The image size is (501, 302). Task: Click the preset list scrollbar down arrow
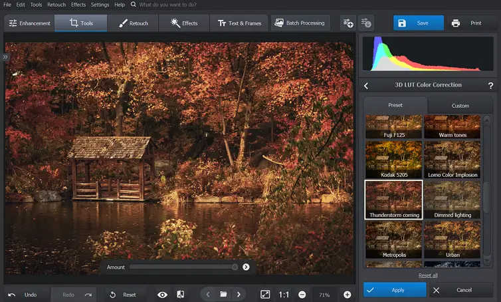(x=487, y=260)
